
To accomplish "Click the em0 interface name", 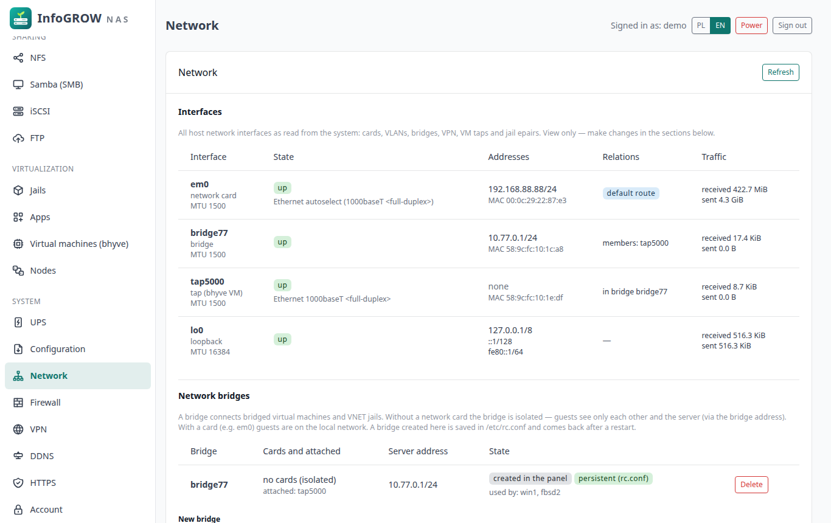I will click(200, 184).
